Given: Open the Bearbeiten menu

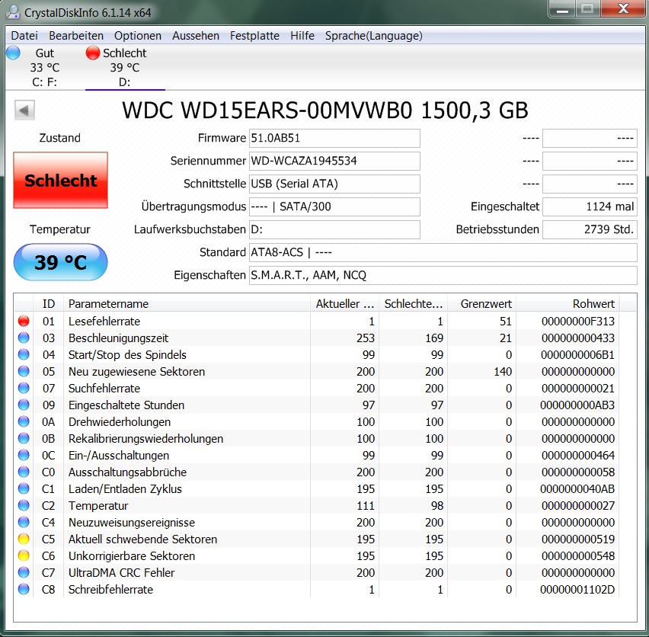Looking at the screenshot, I should click(75, 36).
